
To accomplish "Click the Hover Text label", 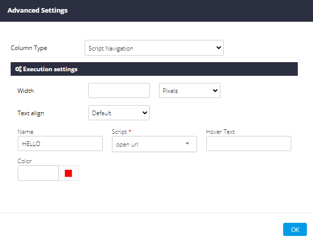I will click(220, 132).
